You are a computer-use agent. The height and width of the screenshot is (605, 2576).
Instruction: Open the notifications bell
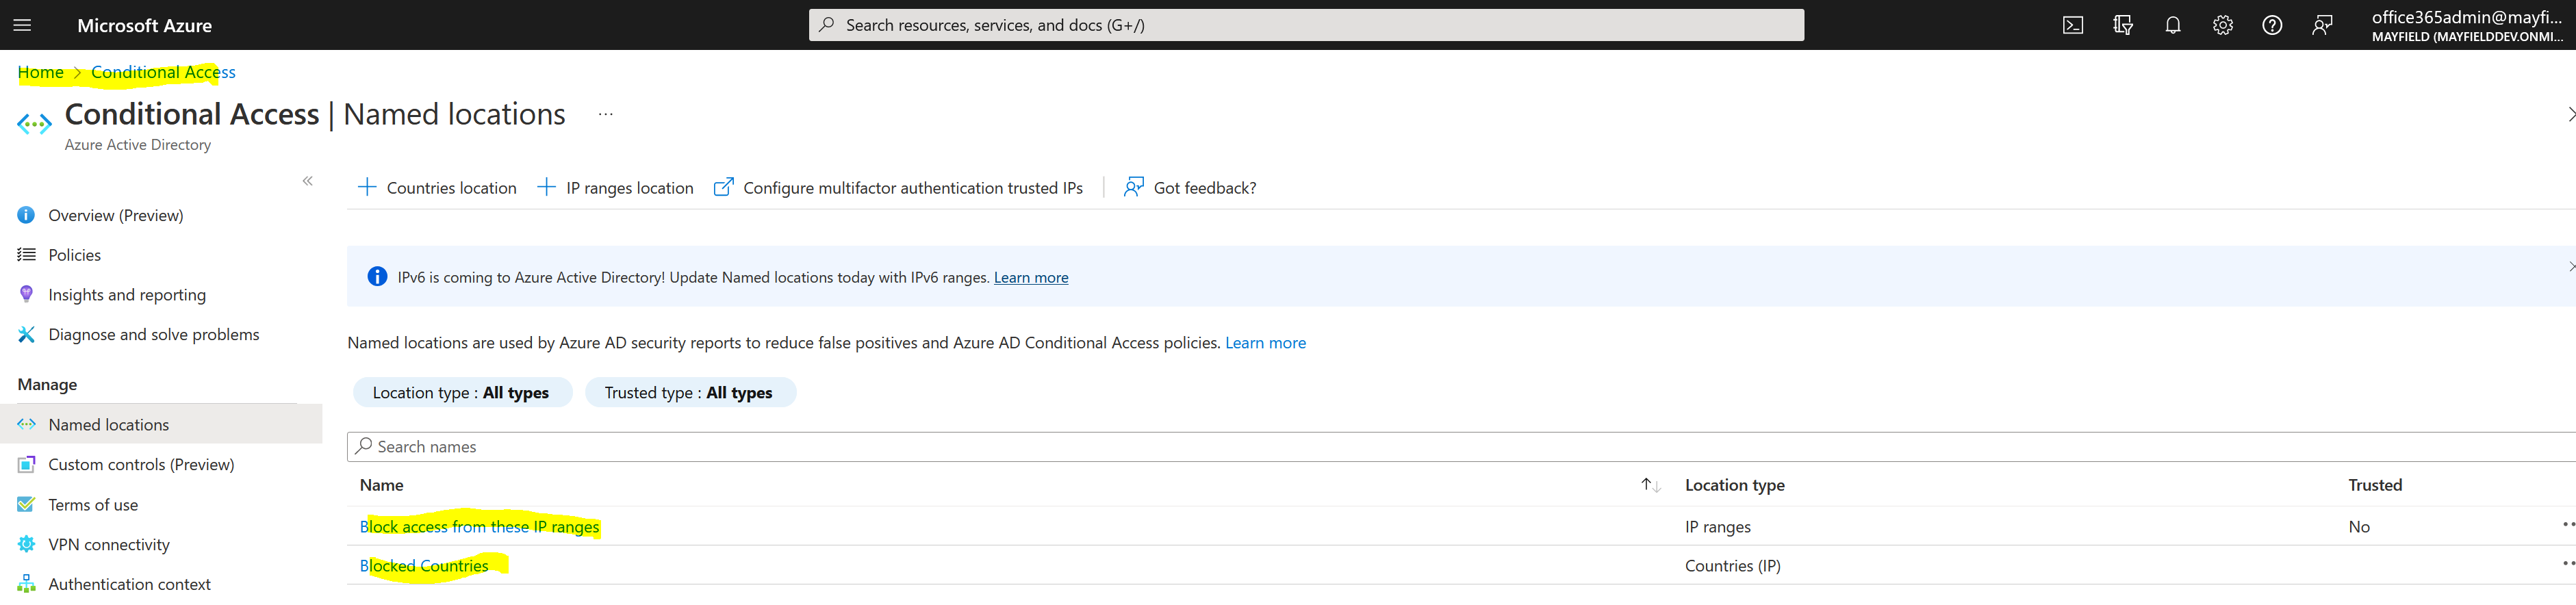(x=2173, y=25)
